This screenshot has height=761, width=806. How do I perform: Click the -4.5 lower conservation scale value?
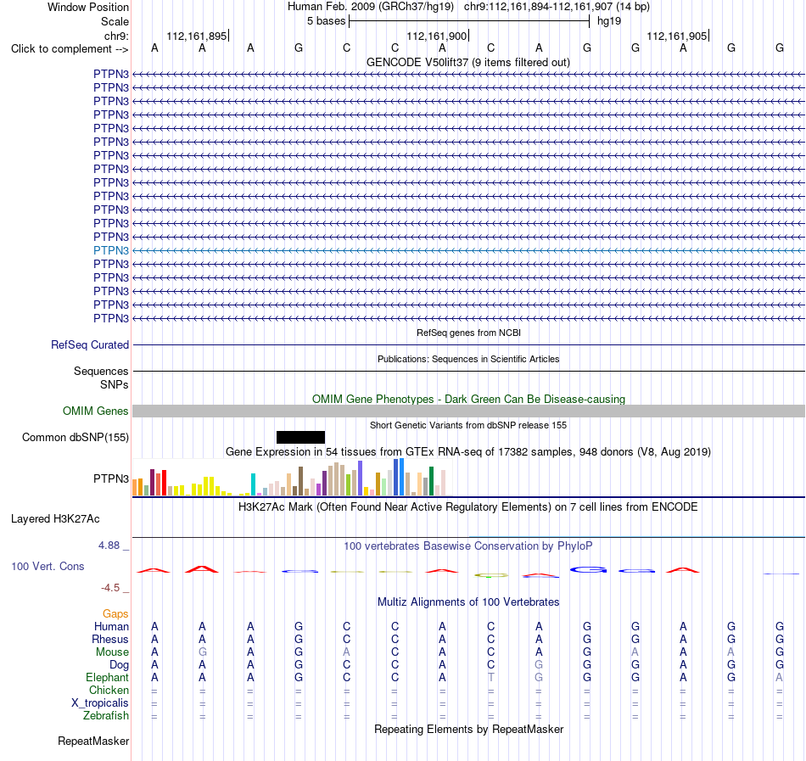point(110,588)
